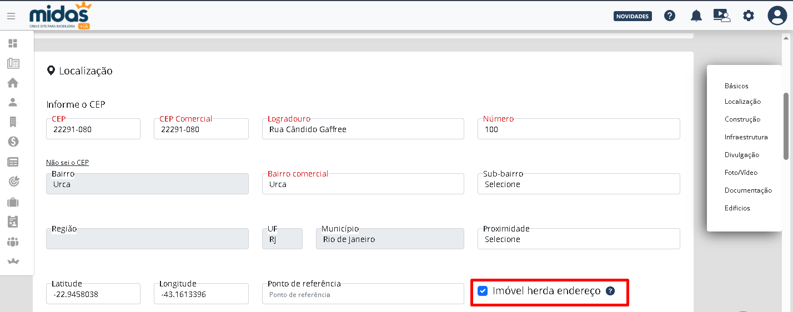Click the house icon in sidebar
The height and width of the screenshot is (312, 793).
click(x=13, y=83)
